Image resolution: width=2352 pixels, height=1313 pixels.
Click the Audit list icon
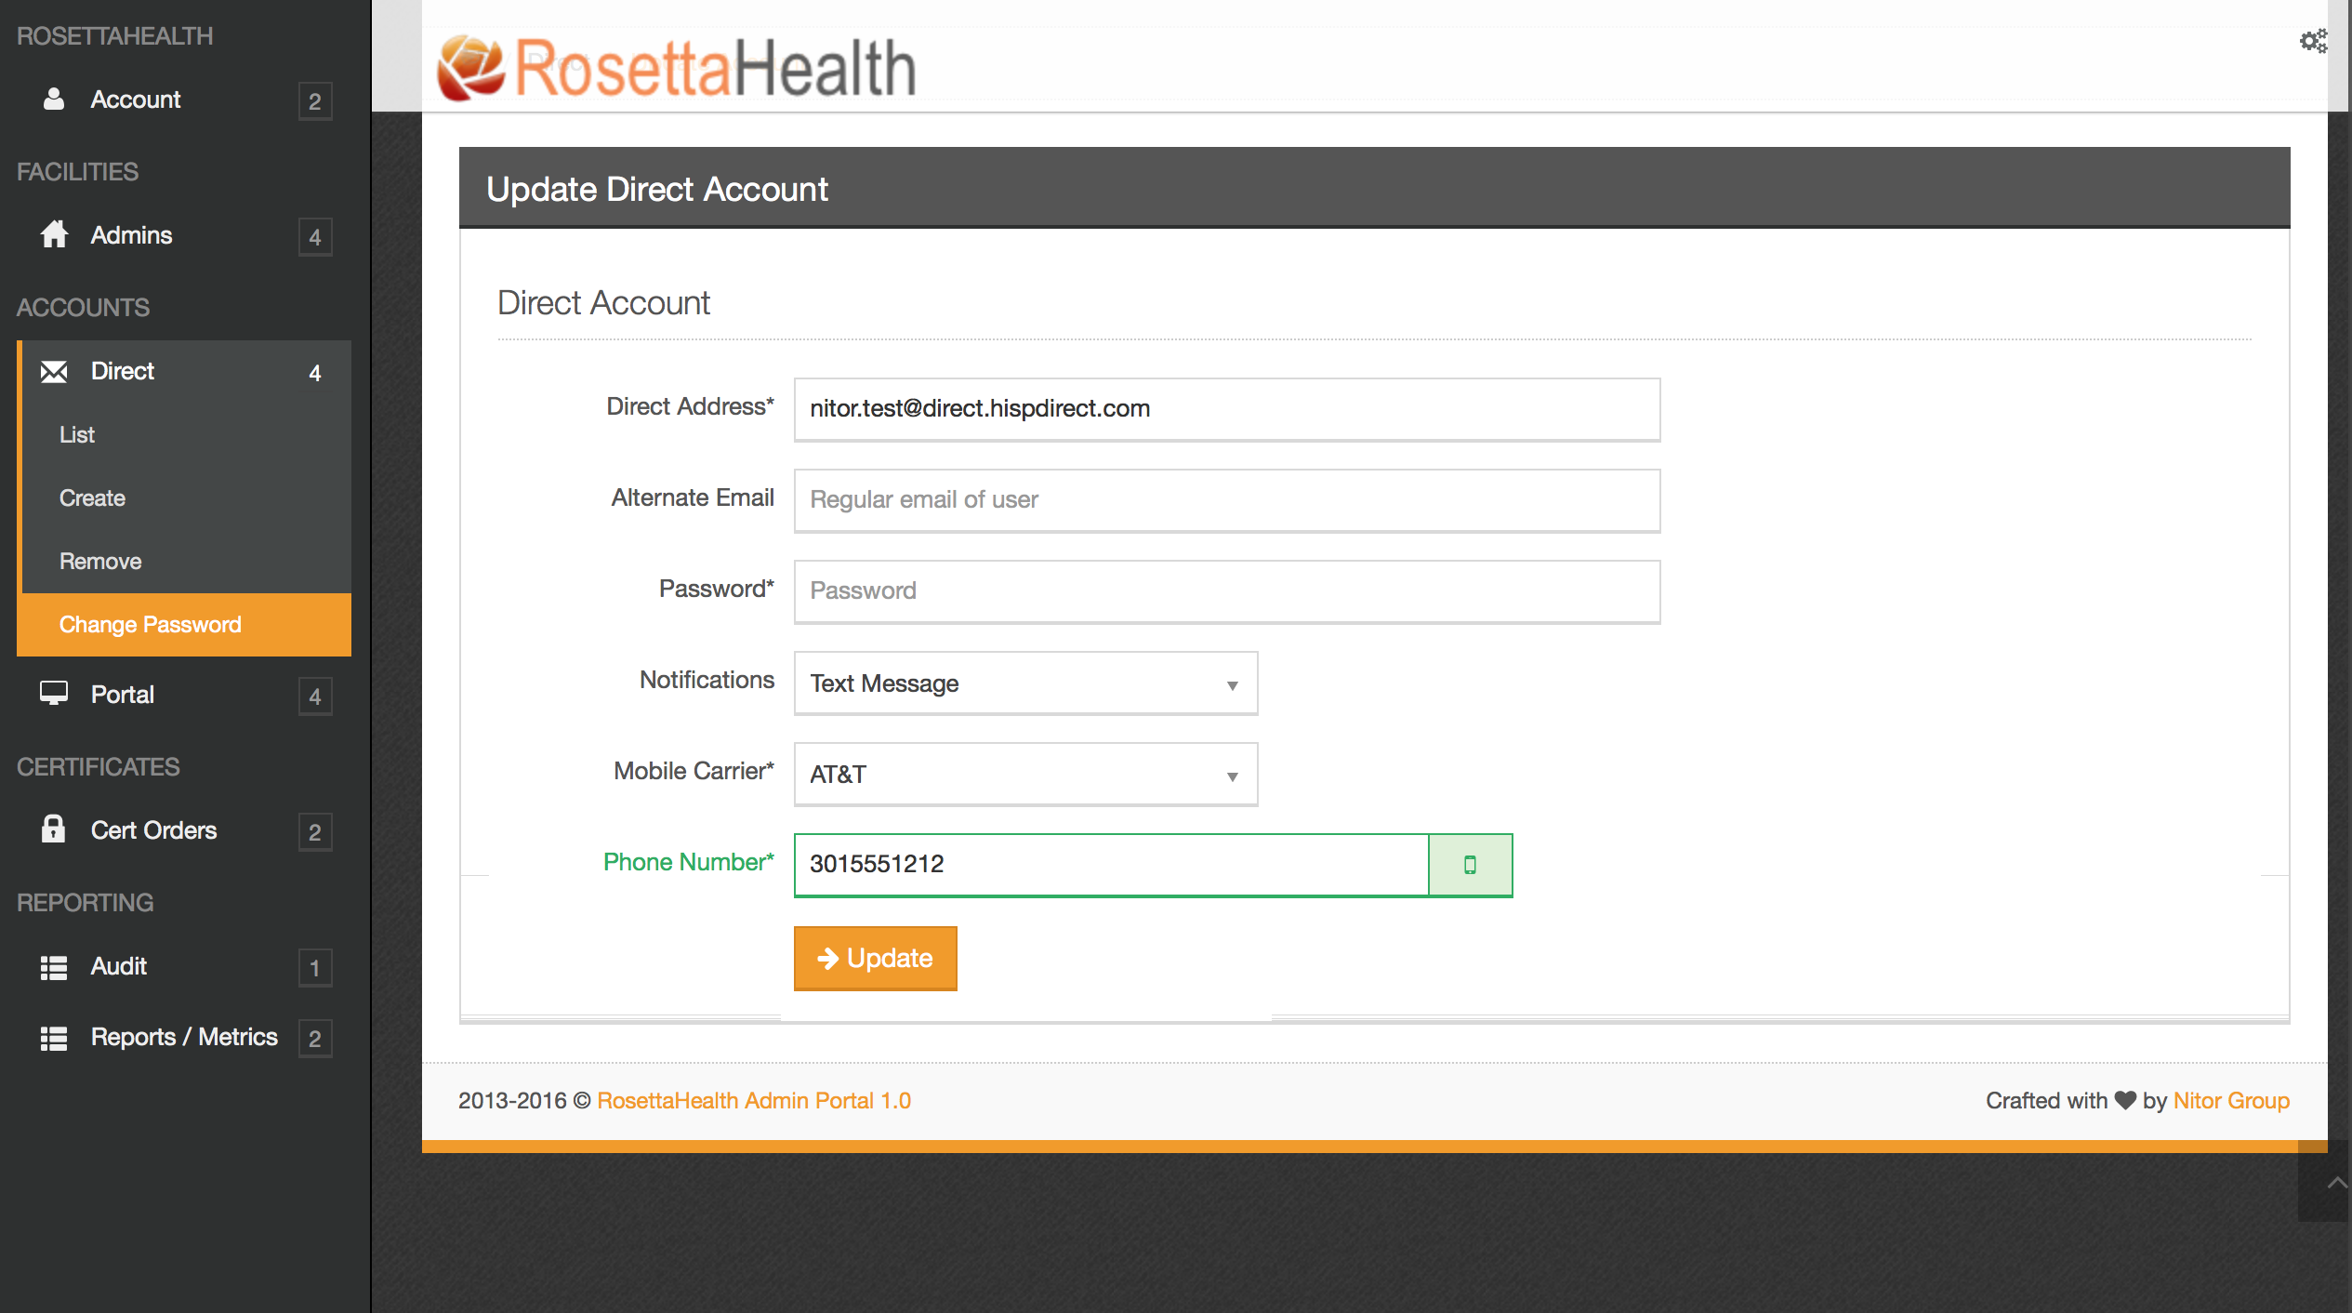54,967
